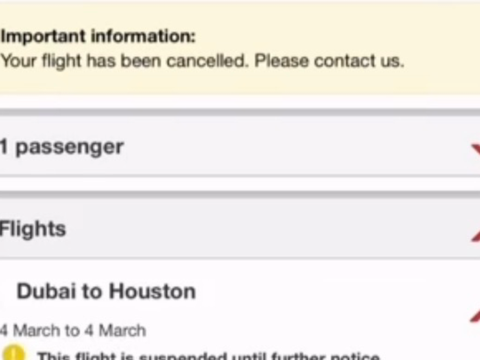Click the flight suspended notice text

coord(208,356)
